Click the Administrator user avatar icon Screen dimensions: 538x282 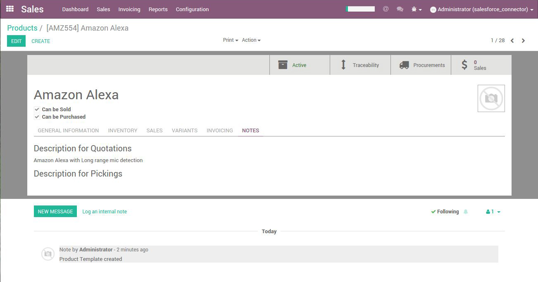coord(433,10)
